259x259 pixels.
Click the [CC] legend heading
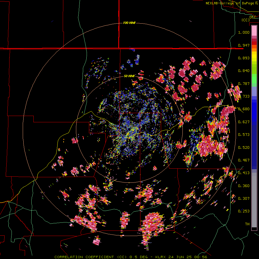click(246, 20)
